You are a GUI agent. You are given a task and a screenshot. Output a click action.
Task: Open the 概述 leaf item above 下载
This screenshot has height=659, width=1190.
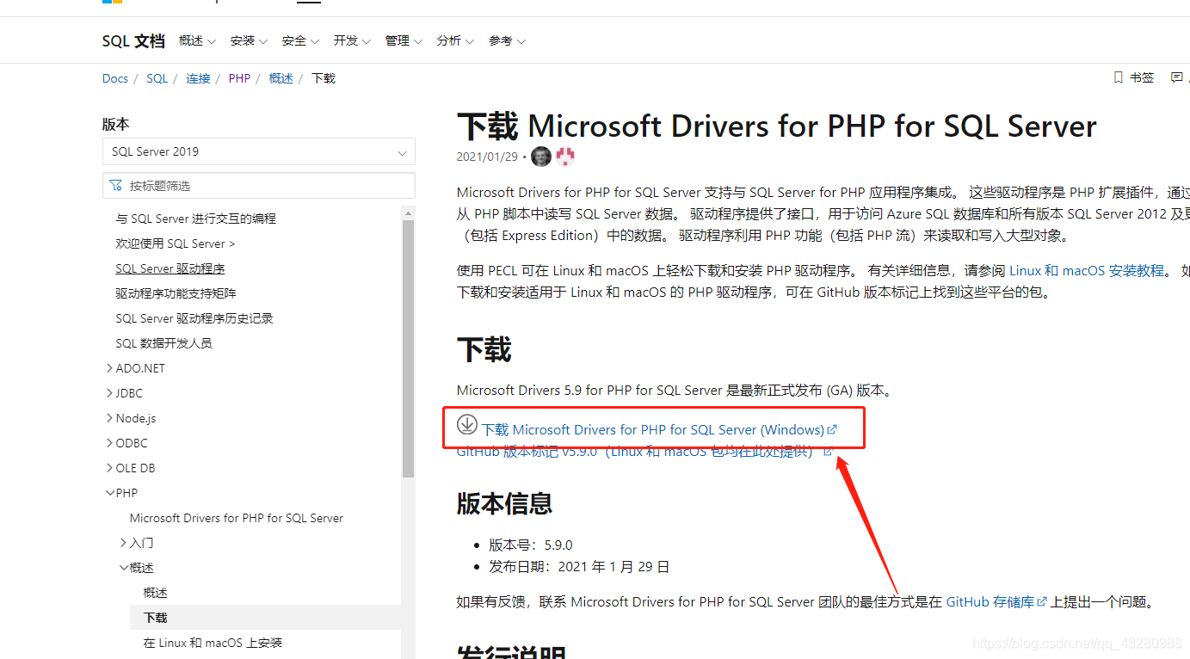[x=156, y=593]
